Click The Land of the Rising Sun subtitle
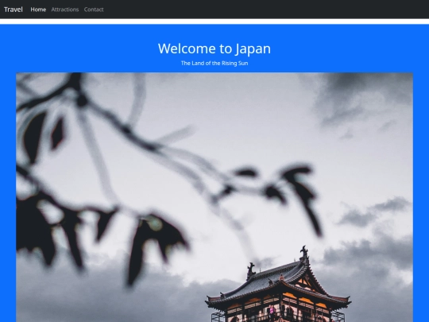Image resolution: width=429 pixels, height=322 pixels. click(214, 64)
